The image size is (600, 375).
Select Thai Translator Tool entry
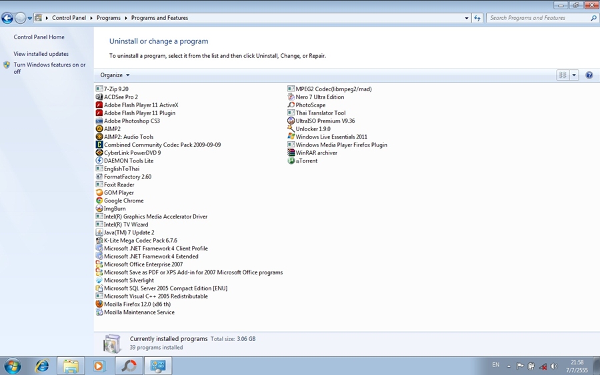pos(317,113)
